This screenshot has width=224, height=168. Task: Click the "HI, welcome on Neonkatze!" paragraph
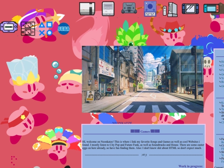point(143,145)
